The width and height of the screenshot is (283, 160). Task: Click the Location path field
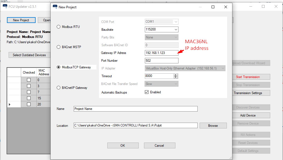[135, 126]
